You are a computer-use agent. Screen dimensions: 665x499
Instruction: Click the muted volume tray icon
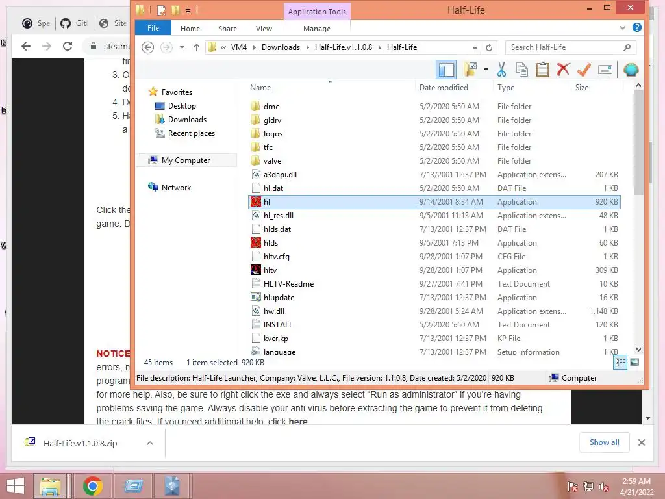click(x=604, y=487)
